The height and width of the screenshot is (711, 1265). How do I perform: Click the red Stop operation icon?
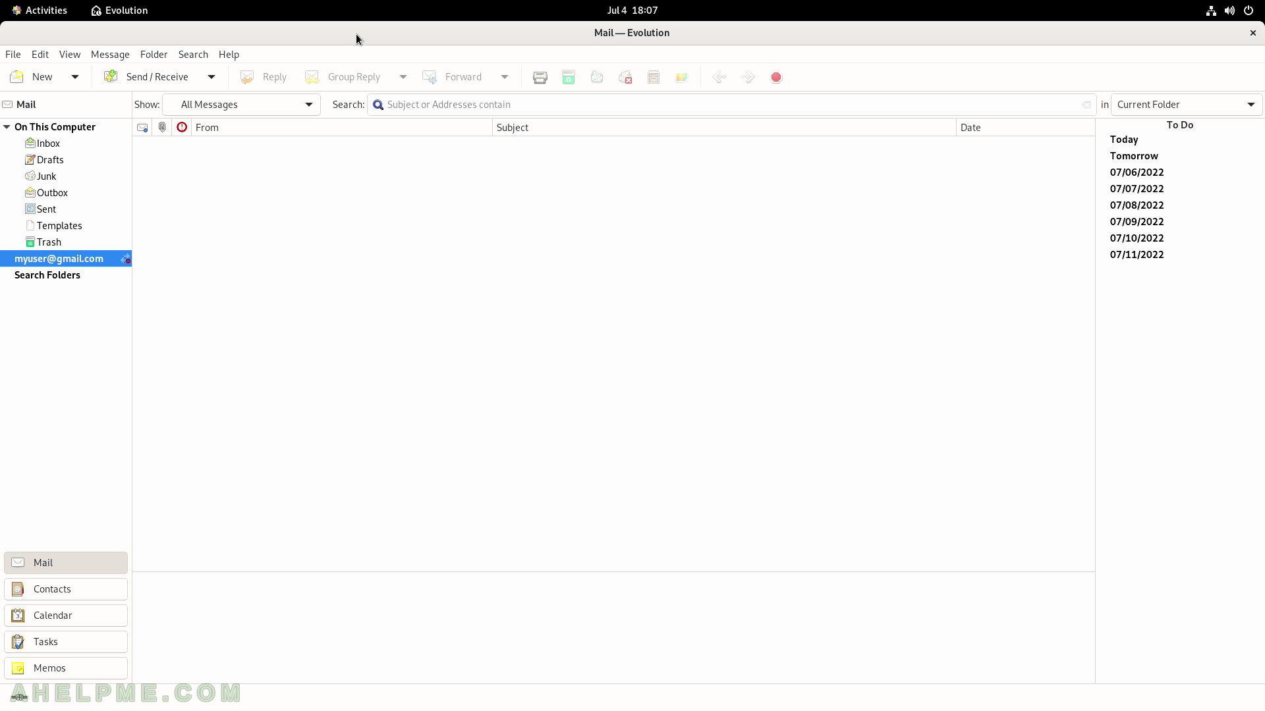click(776, 77)
